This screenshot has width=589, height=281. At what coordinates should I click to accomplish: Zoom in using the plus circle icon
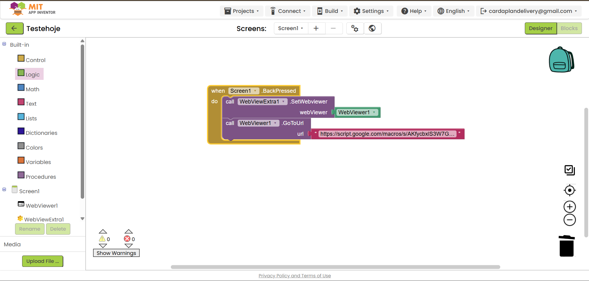(x=569, y=207)
